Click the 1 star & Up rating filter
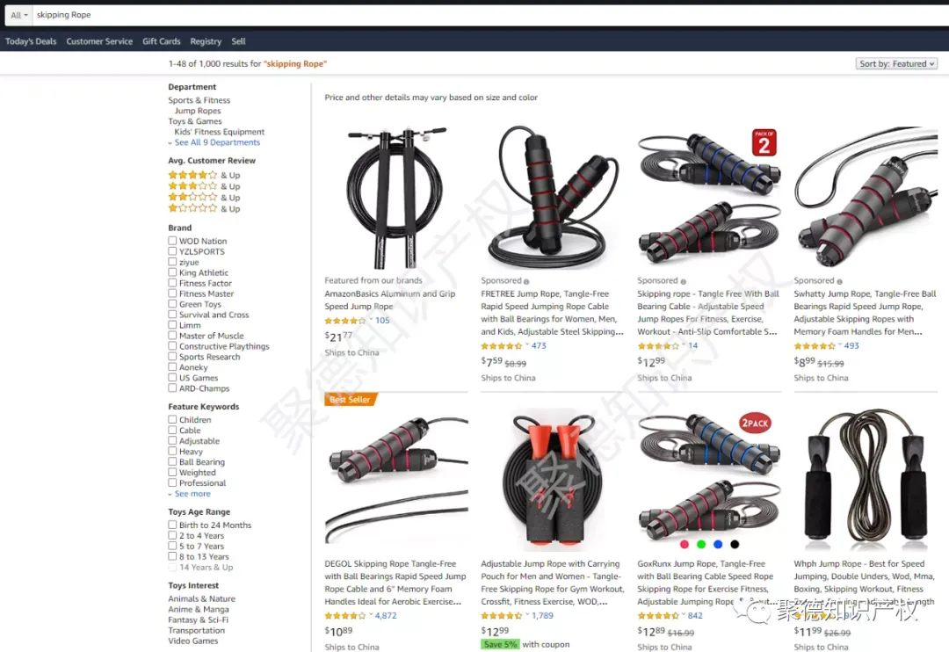This screenshot has width=949, height=652. pyautogui.click(x=204, y=208)
